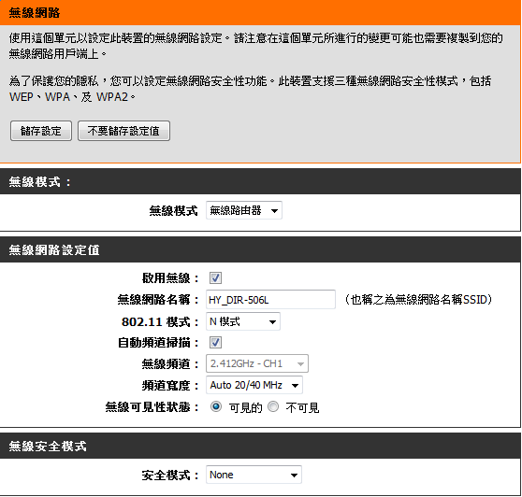Click the 儲存設定 save settings button
The width and height of the screenshot is (522, 497).
(41, 131)
